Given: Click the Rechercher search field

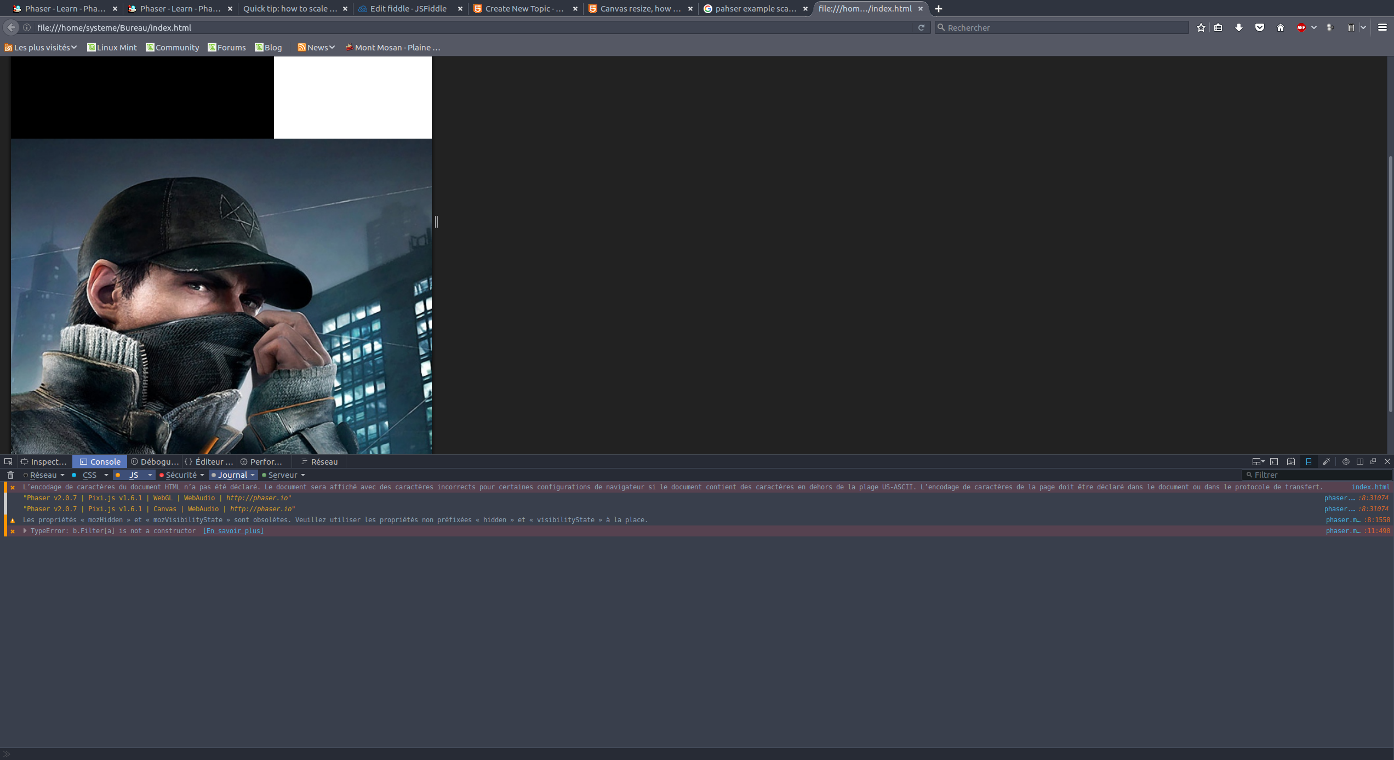Looking at the screenshot, I should [x=1062, y=27].
